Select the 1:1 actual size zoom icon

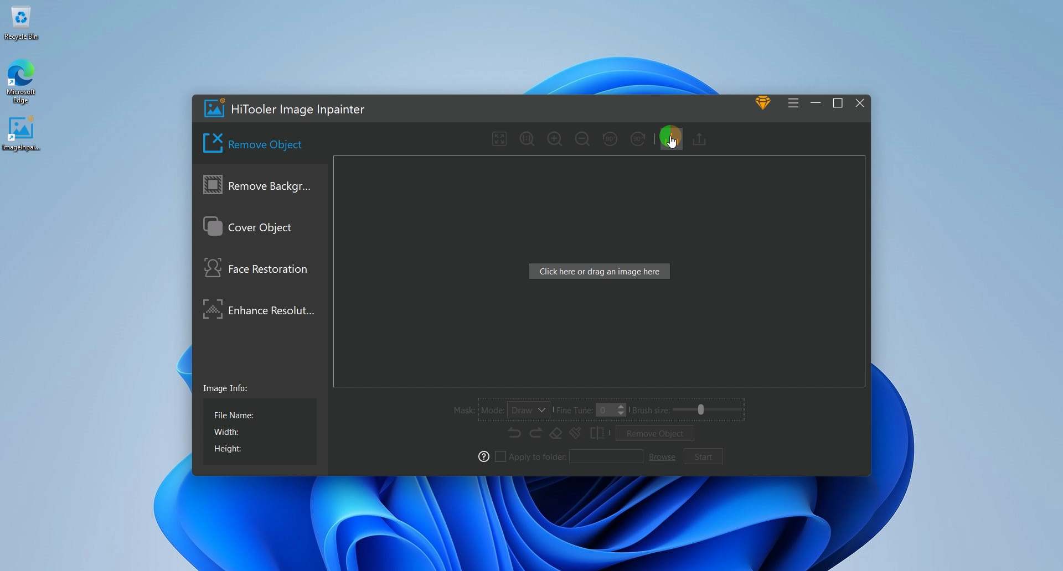[x=527, y=139]
